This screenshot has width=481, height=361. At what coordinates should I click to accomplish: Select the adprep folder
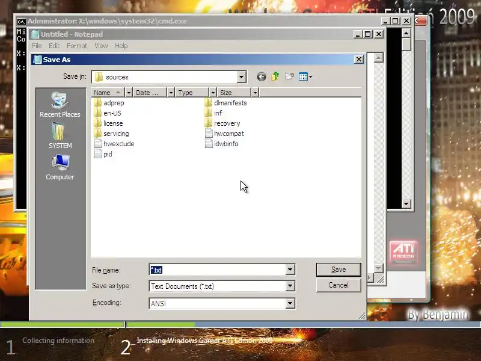tap(109, 103)
